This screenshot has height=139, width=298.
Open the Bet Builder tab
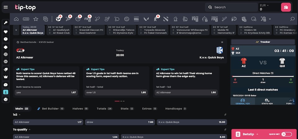51,108
